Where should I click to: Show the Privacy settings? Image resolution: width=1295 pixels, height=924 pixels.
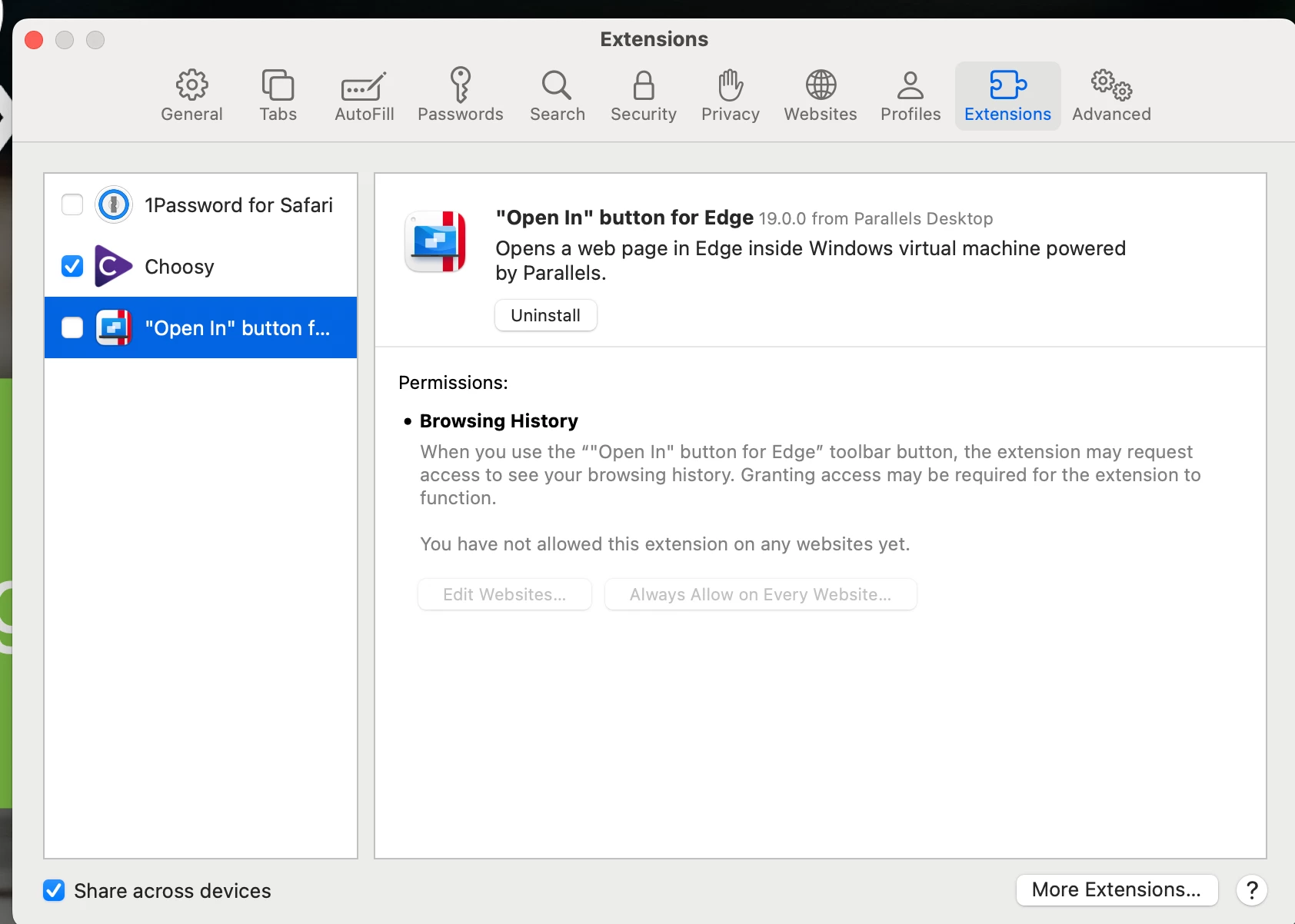731,96
